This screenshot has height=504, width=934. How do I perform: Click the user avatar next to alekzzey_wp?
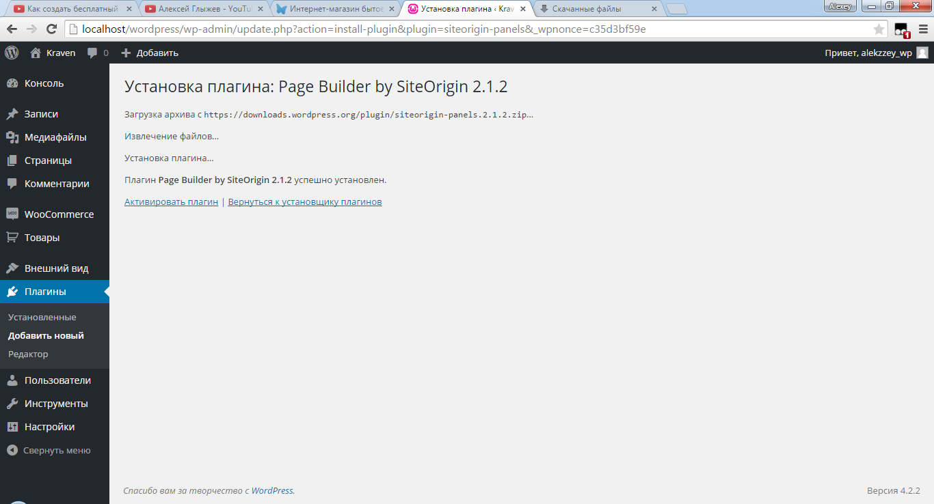[x=922, y=53]
